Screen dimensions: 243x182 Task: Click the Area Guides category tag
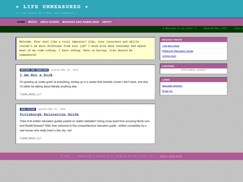click(x=28, y=109)
